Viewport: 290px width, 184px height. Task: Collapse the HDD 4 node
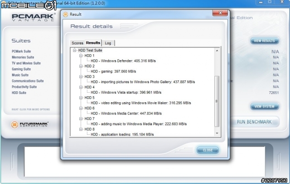(x=81, y=87)
